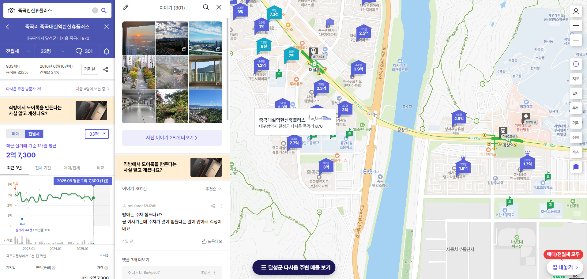
Task: Open the notification bell alert
Action: click(107, 51)
